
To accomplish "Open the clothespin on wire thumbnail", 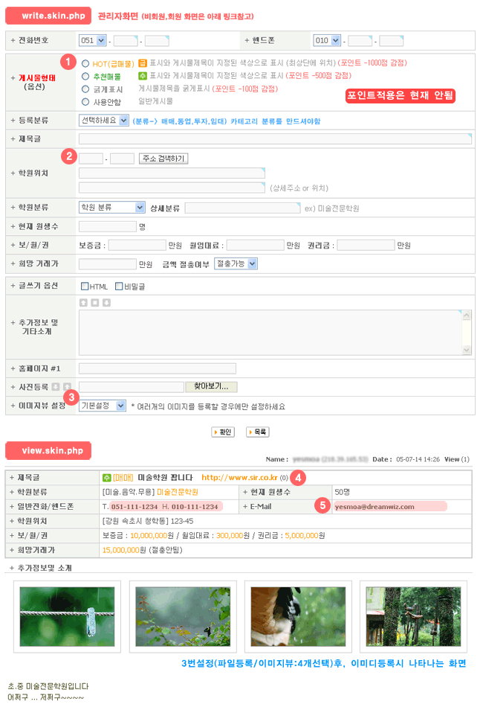I will (68, 617).
